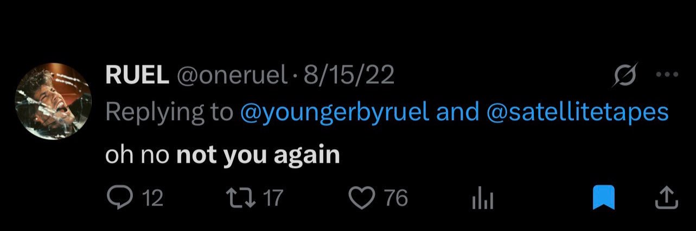Share the post using the upload arrow icon

667,198
